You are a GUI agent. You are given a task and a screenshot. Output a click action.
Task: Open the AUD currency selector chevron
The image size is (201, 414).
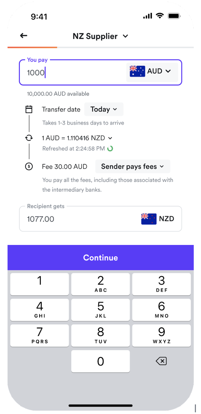tap(168, 71)
